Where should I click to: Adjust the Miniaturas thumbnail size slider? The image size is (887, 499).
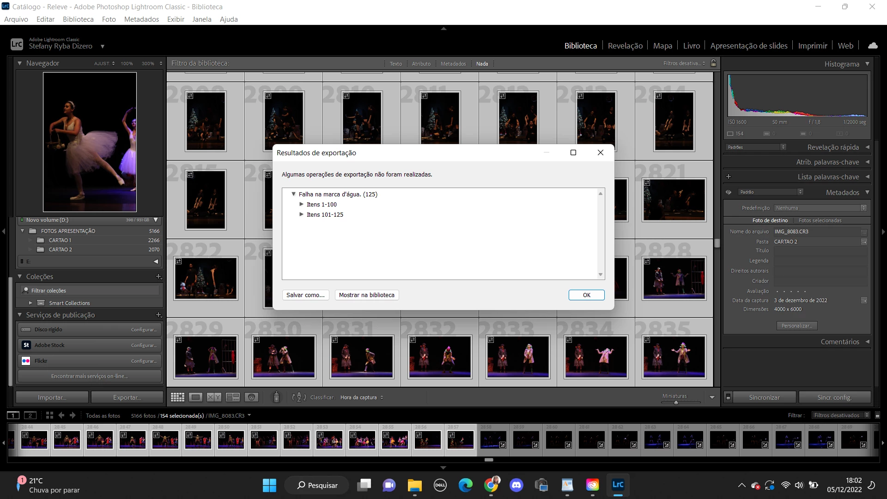(676, 402)
